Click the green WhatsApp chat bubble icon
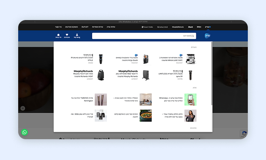Viewport: 266px width, 160px height. point(25,132)
